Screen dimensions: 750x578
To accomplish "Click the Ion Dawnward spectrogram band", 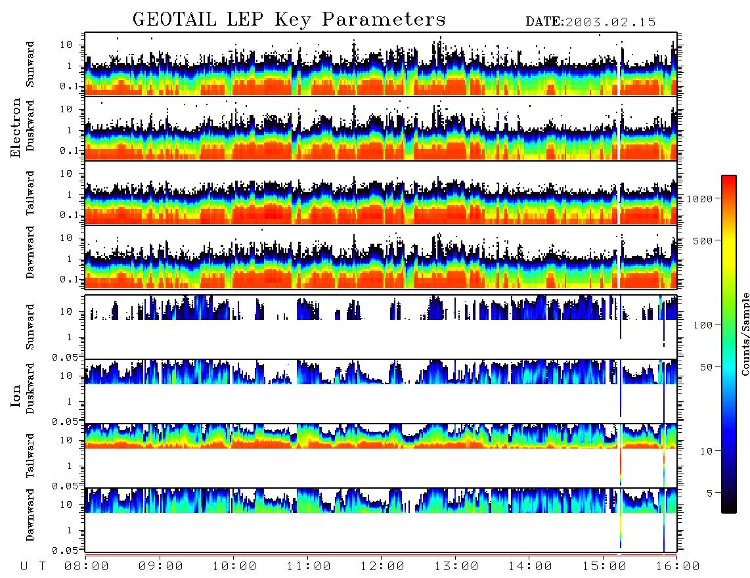I will (381, 500).
